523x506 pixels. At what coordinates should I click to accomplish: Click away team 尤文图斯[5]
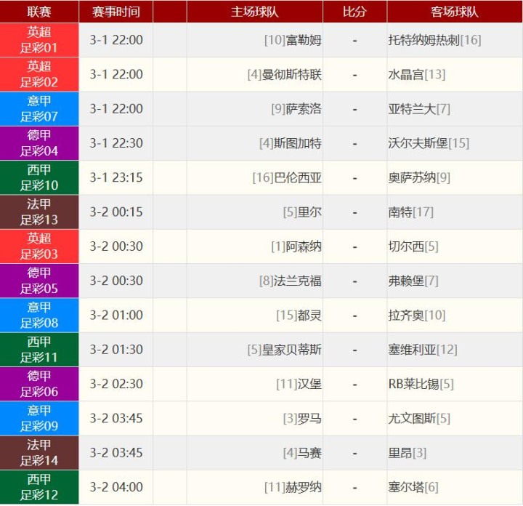(x=419, y=419)
